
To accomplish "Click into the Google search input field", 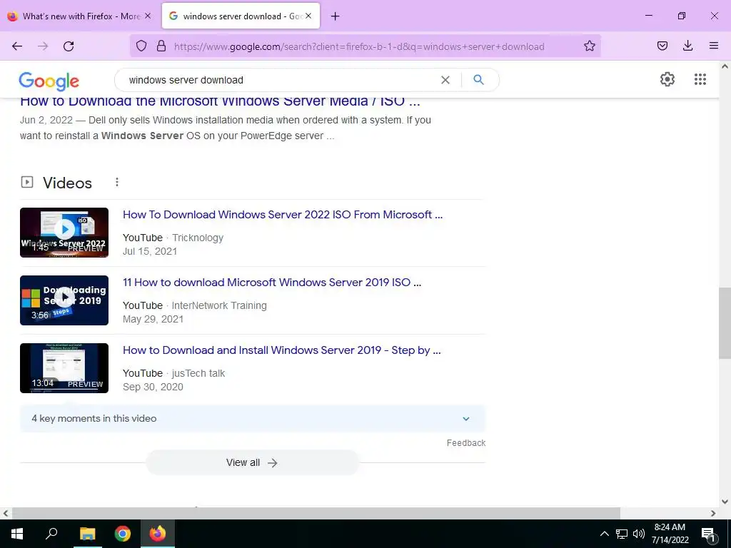I will 280,80.
